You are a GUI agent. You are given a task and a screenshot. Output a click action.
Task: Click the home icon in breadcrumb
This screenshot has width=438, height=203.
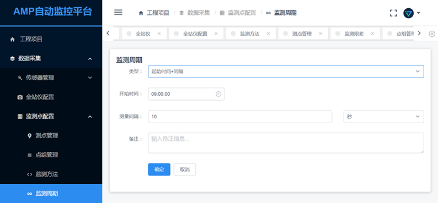pyautogui.click(x=141, y=13)
